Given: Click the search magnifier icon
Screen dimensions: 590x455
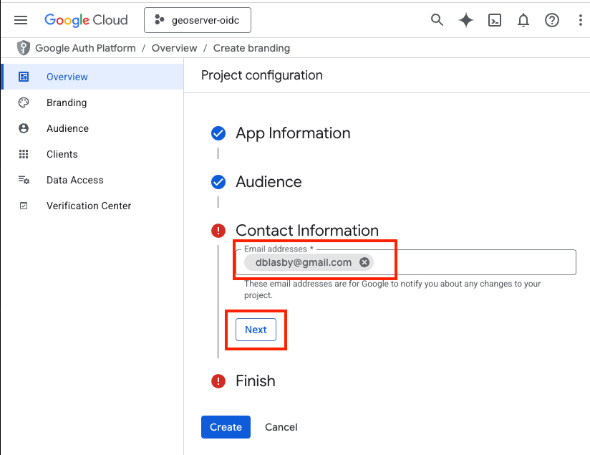Looking at the screenshot, I should (437, 20).
